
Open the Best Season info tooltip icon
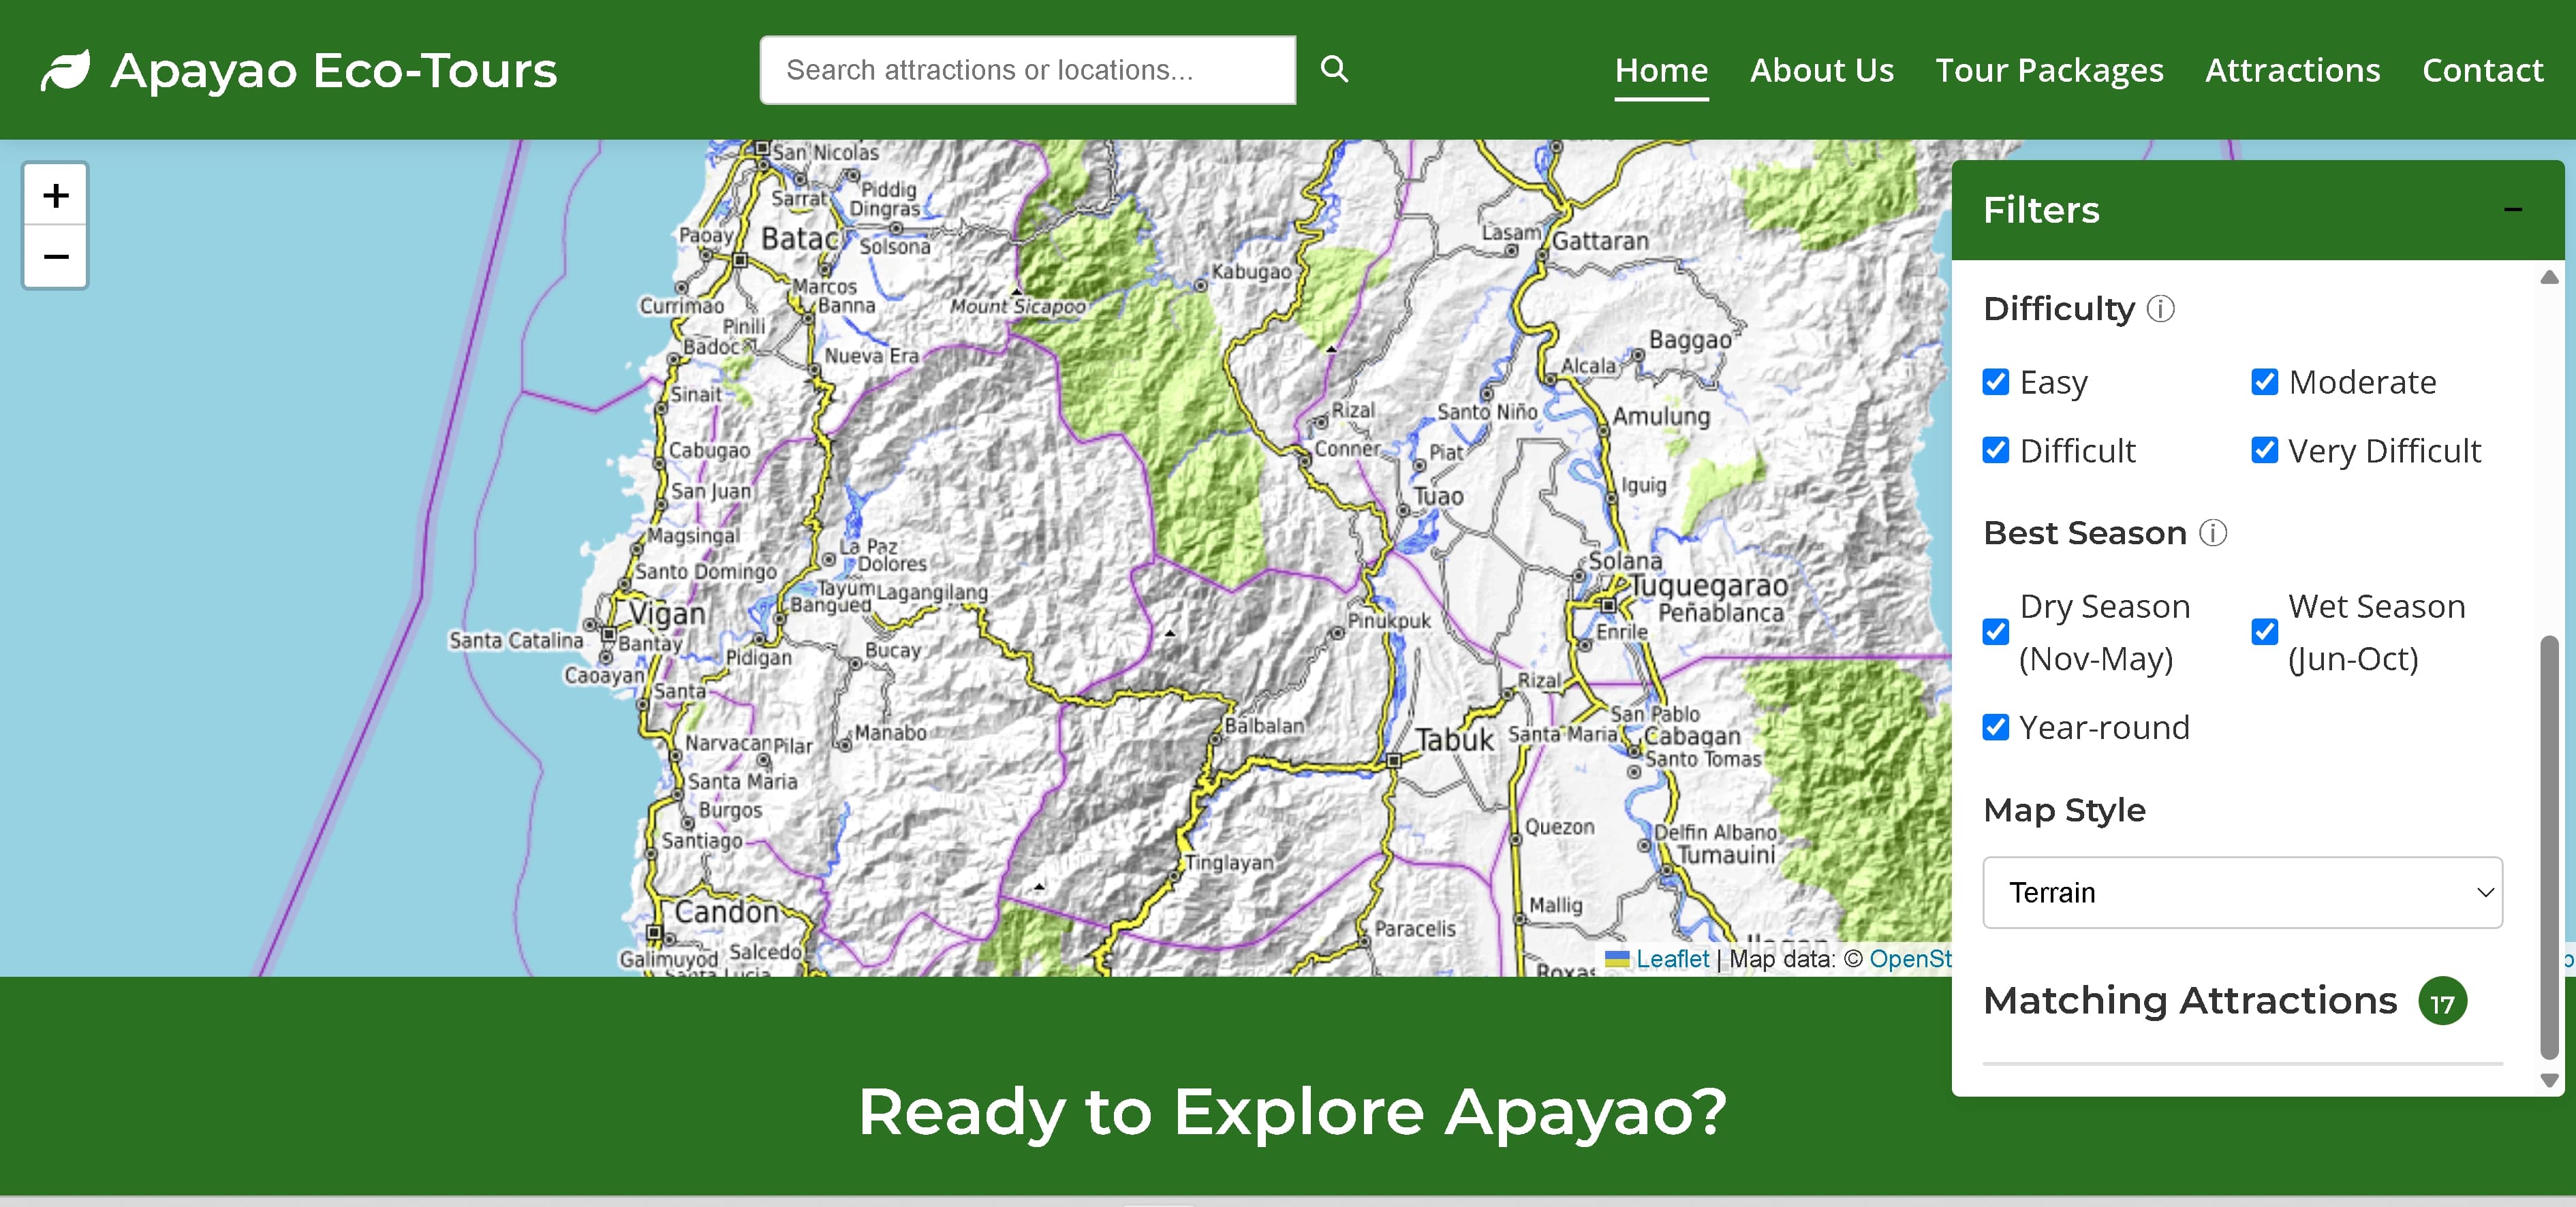pyautogui.click(x=2214, y=534)
